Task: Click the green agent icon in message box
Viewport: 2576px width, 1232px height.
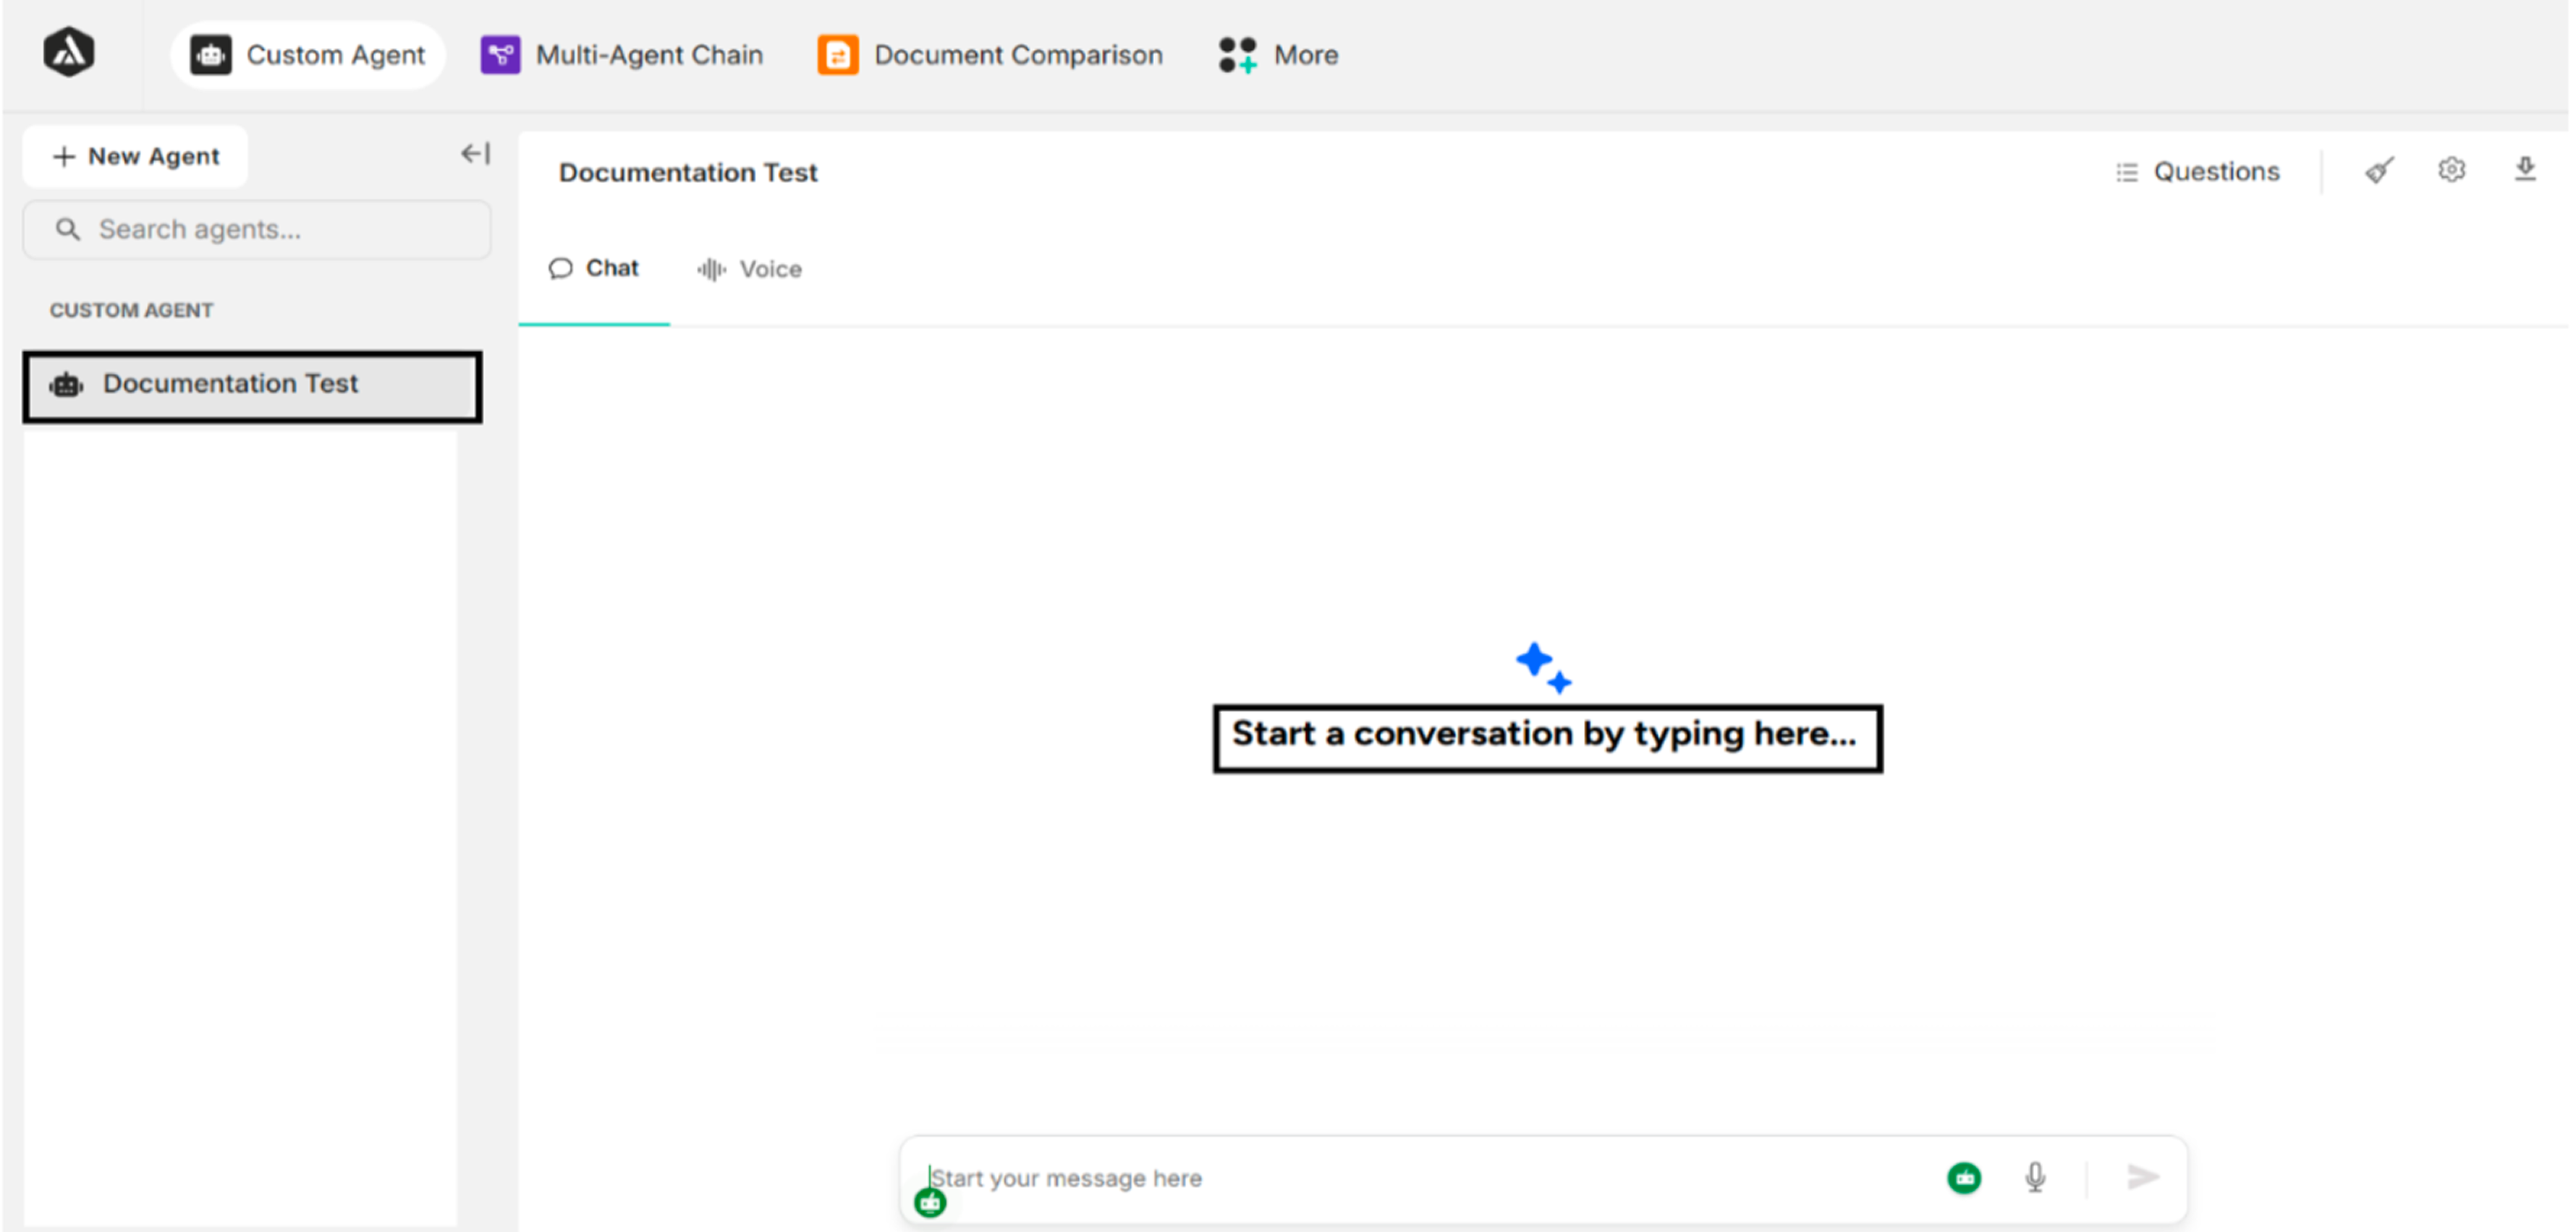Action: point(1964,1178)
